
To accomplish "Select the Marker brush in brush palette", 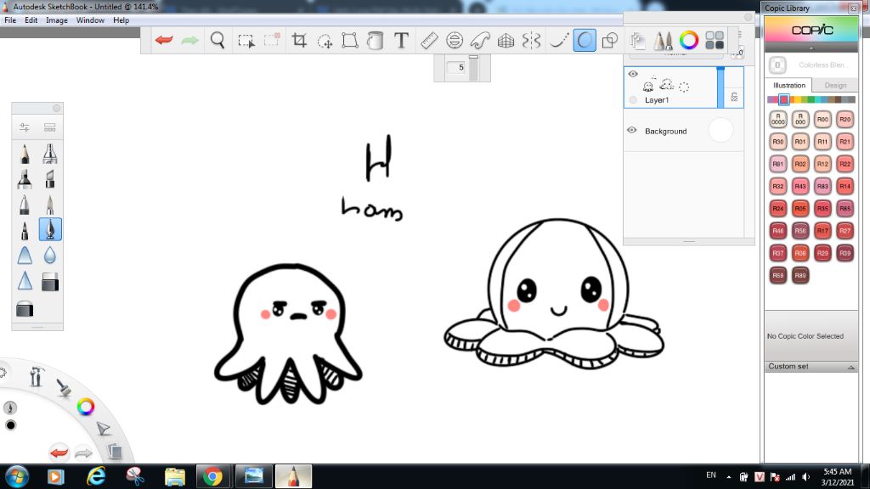I will (x=25, y=179).
